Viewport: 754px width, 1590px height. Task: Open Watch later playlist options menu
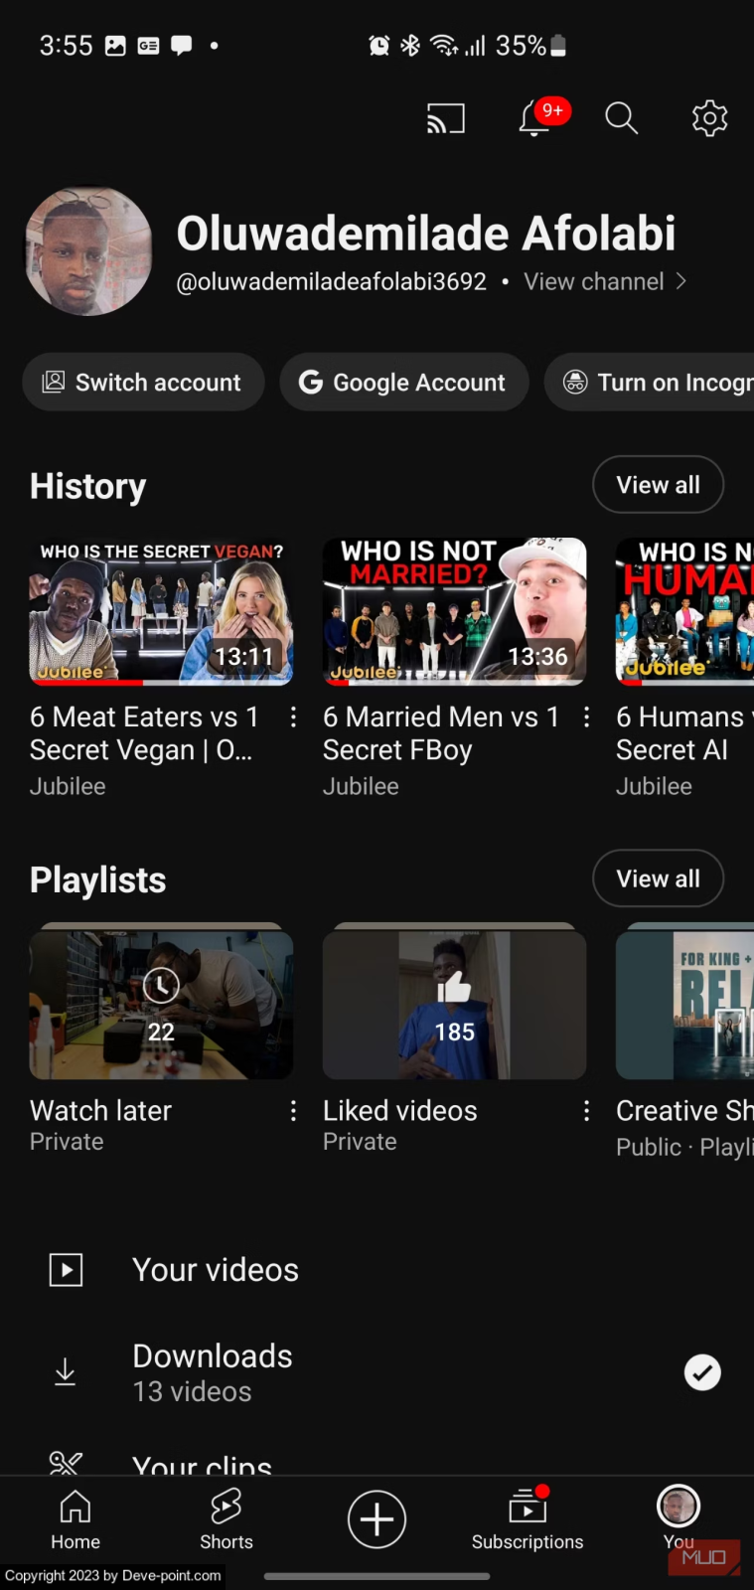coord(293,1111)
